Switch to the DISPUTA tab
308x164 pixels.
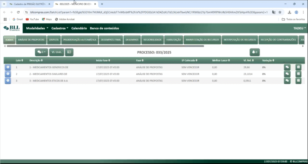coord(54,40)
